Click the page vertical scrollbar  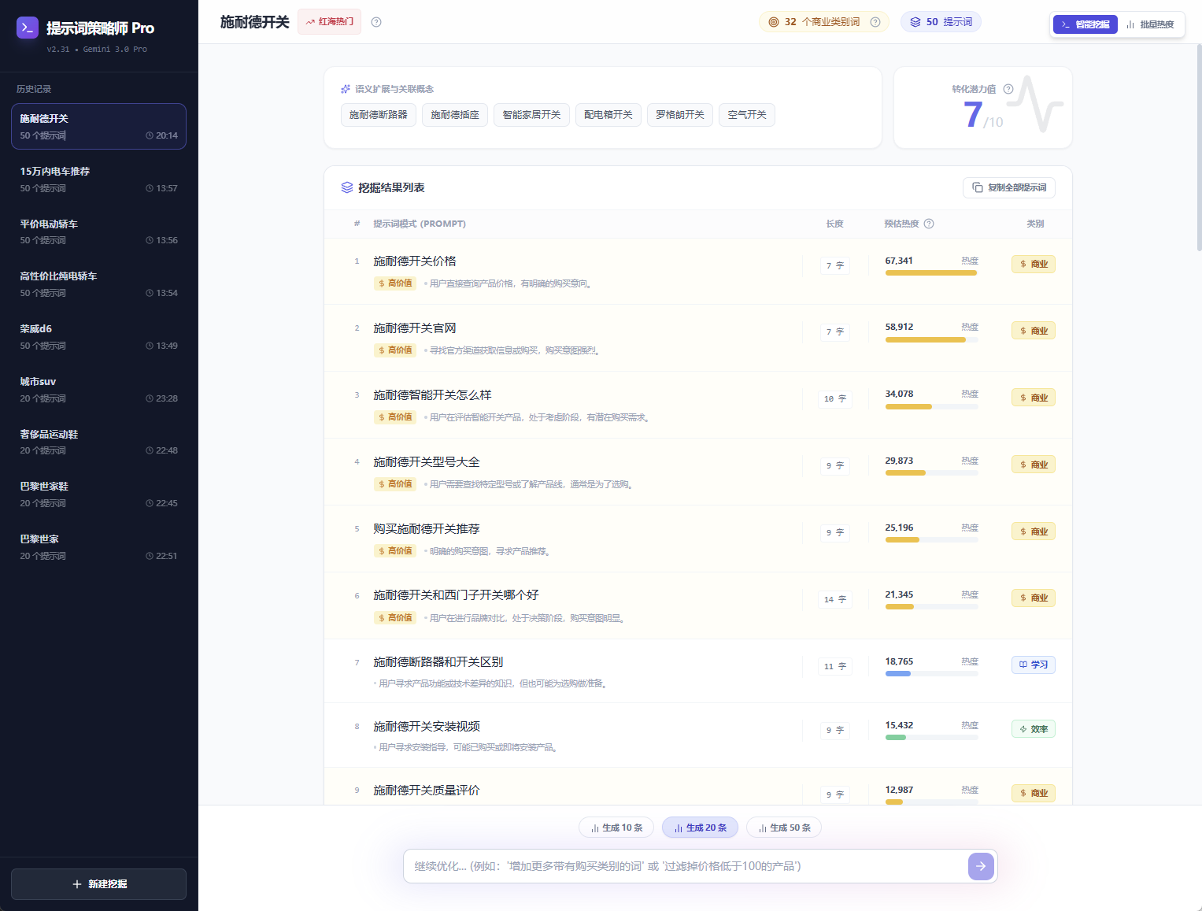1199,148
